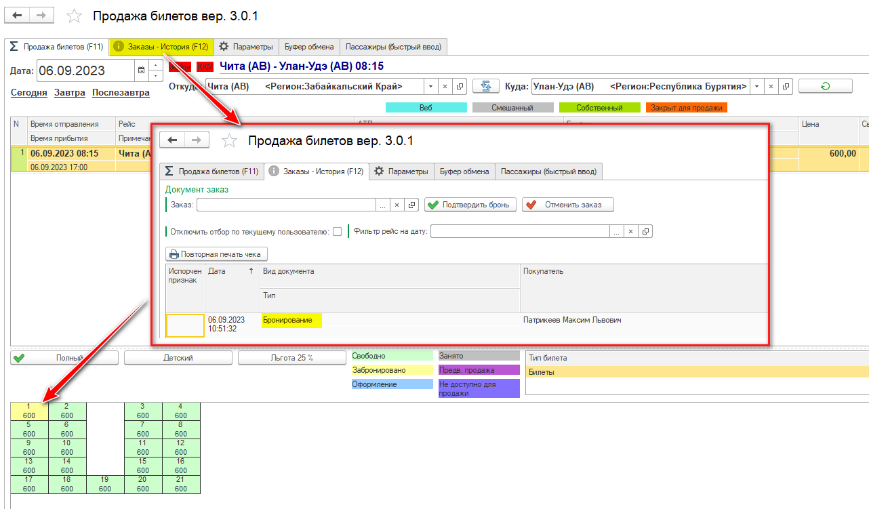
Task: Clear the Откуда field with its X icon
Action: coord(445,87)
